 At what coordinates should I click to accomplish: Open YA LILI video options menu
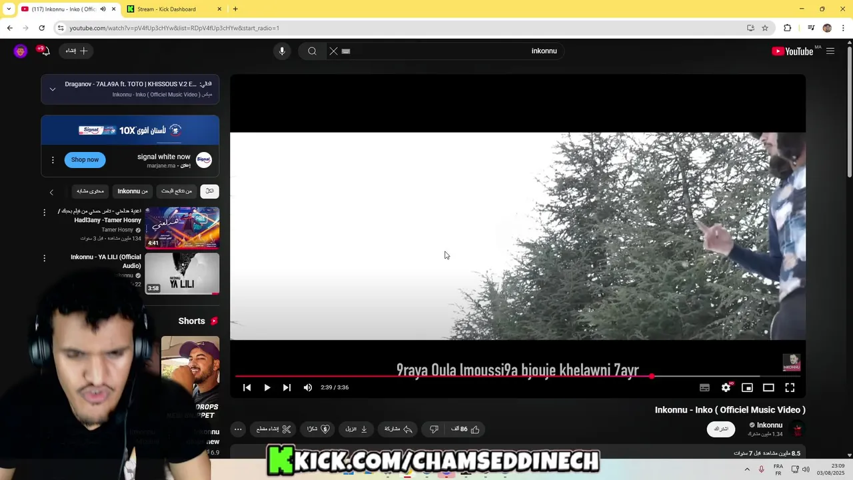(x=45, y=258)
